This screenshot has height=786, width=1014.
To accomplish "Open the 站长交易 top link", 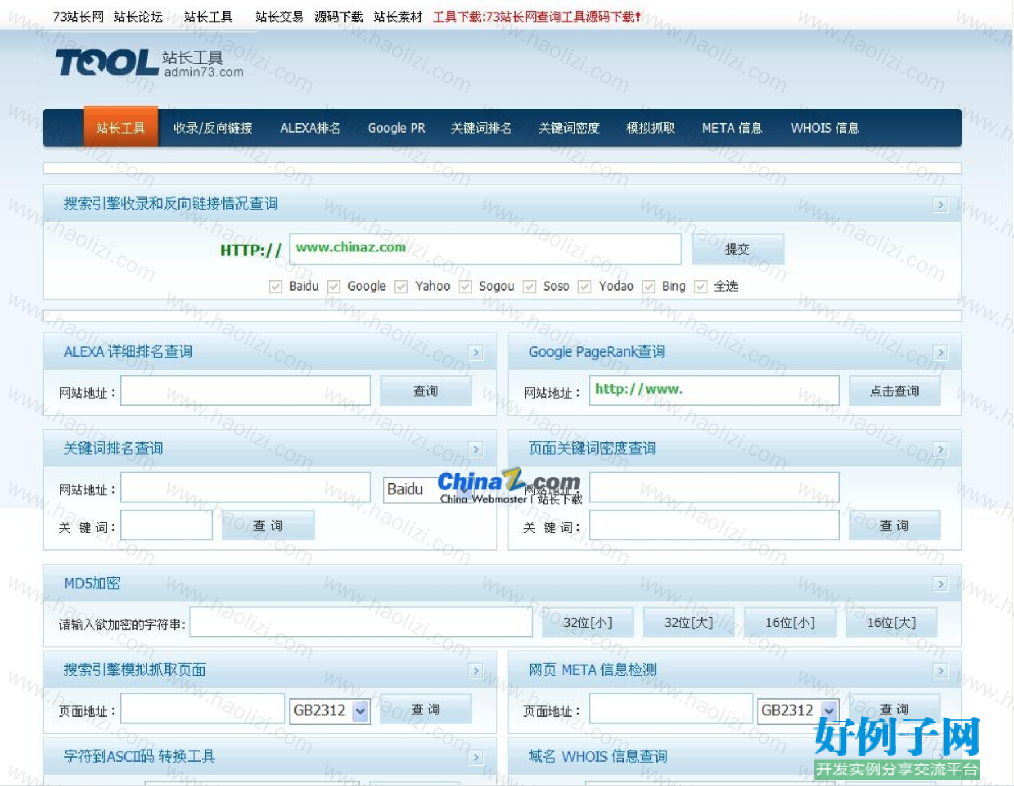I will (279, 16).
